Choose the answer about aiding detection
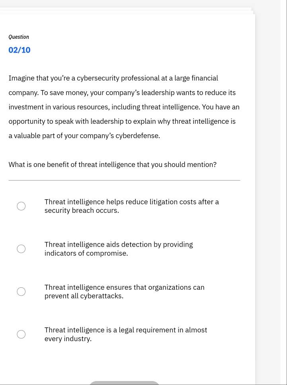Screen dimensions: 287x385 tap(119, 249)
